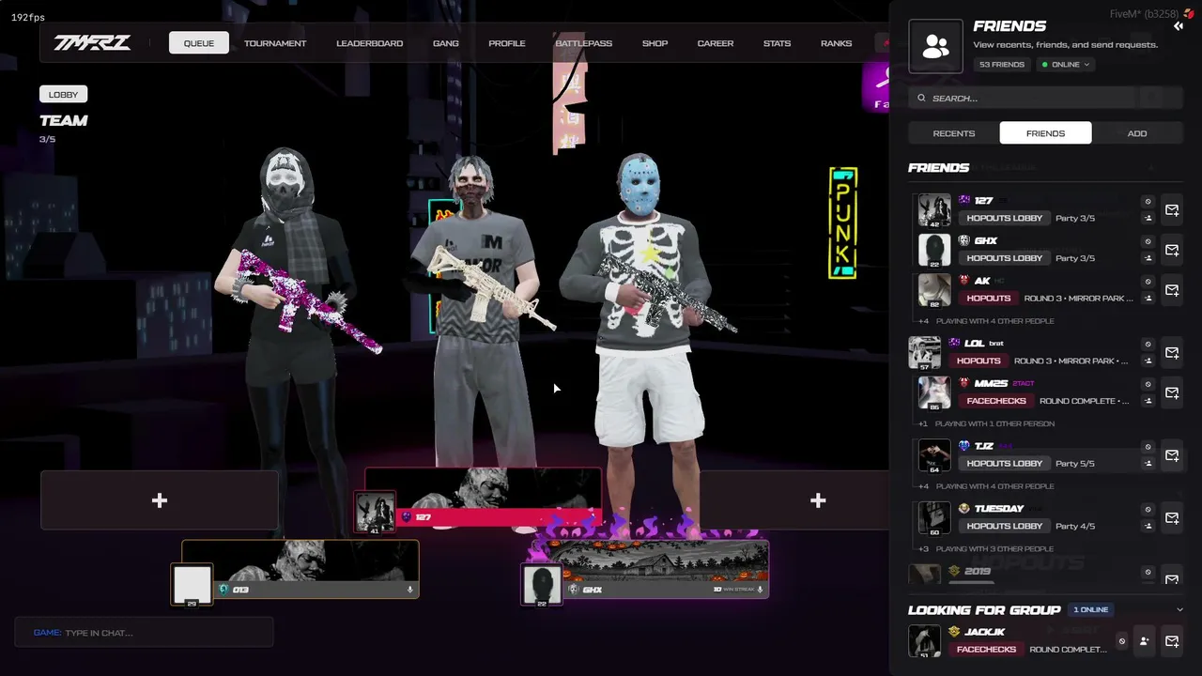
Task: Expand 'Playing with 4 other people' under TJZ
Action: [986, 486]
